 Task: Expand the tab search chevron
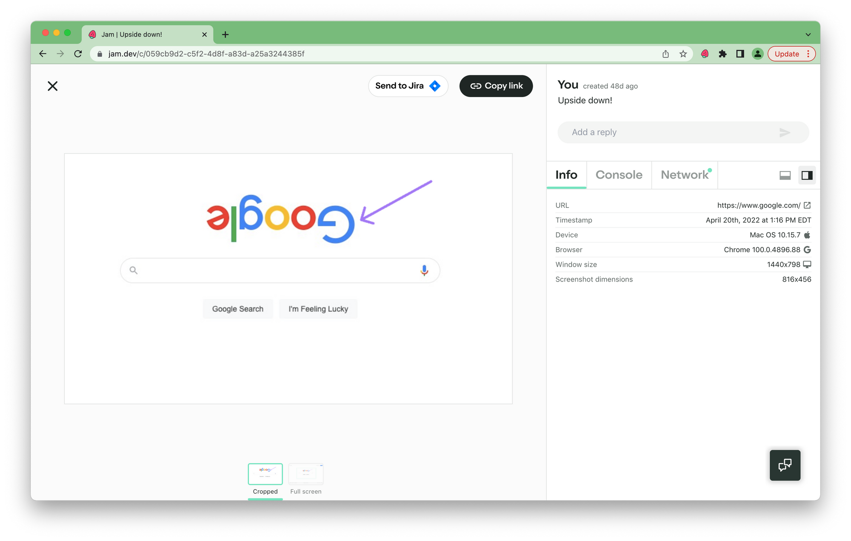pyautogui.click(x=808, y=35)
